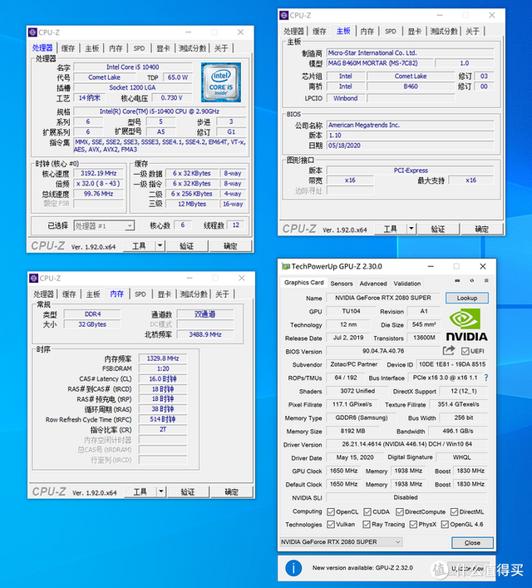Click the 3192.19 MHz core speed value

click(99, 173)
